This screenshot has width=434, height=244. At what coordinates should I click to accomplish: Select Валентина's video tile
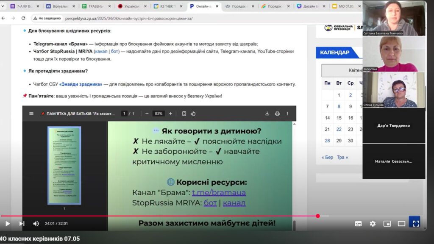tap(394, 54)
